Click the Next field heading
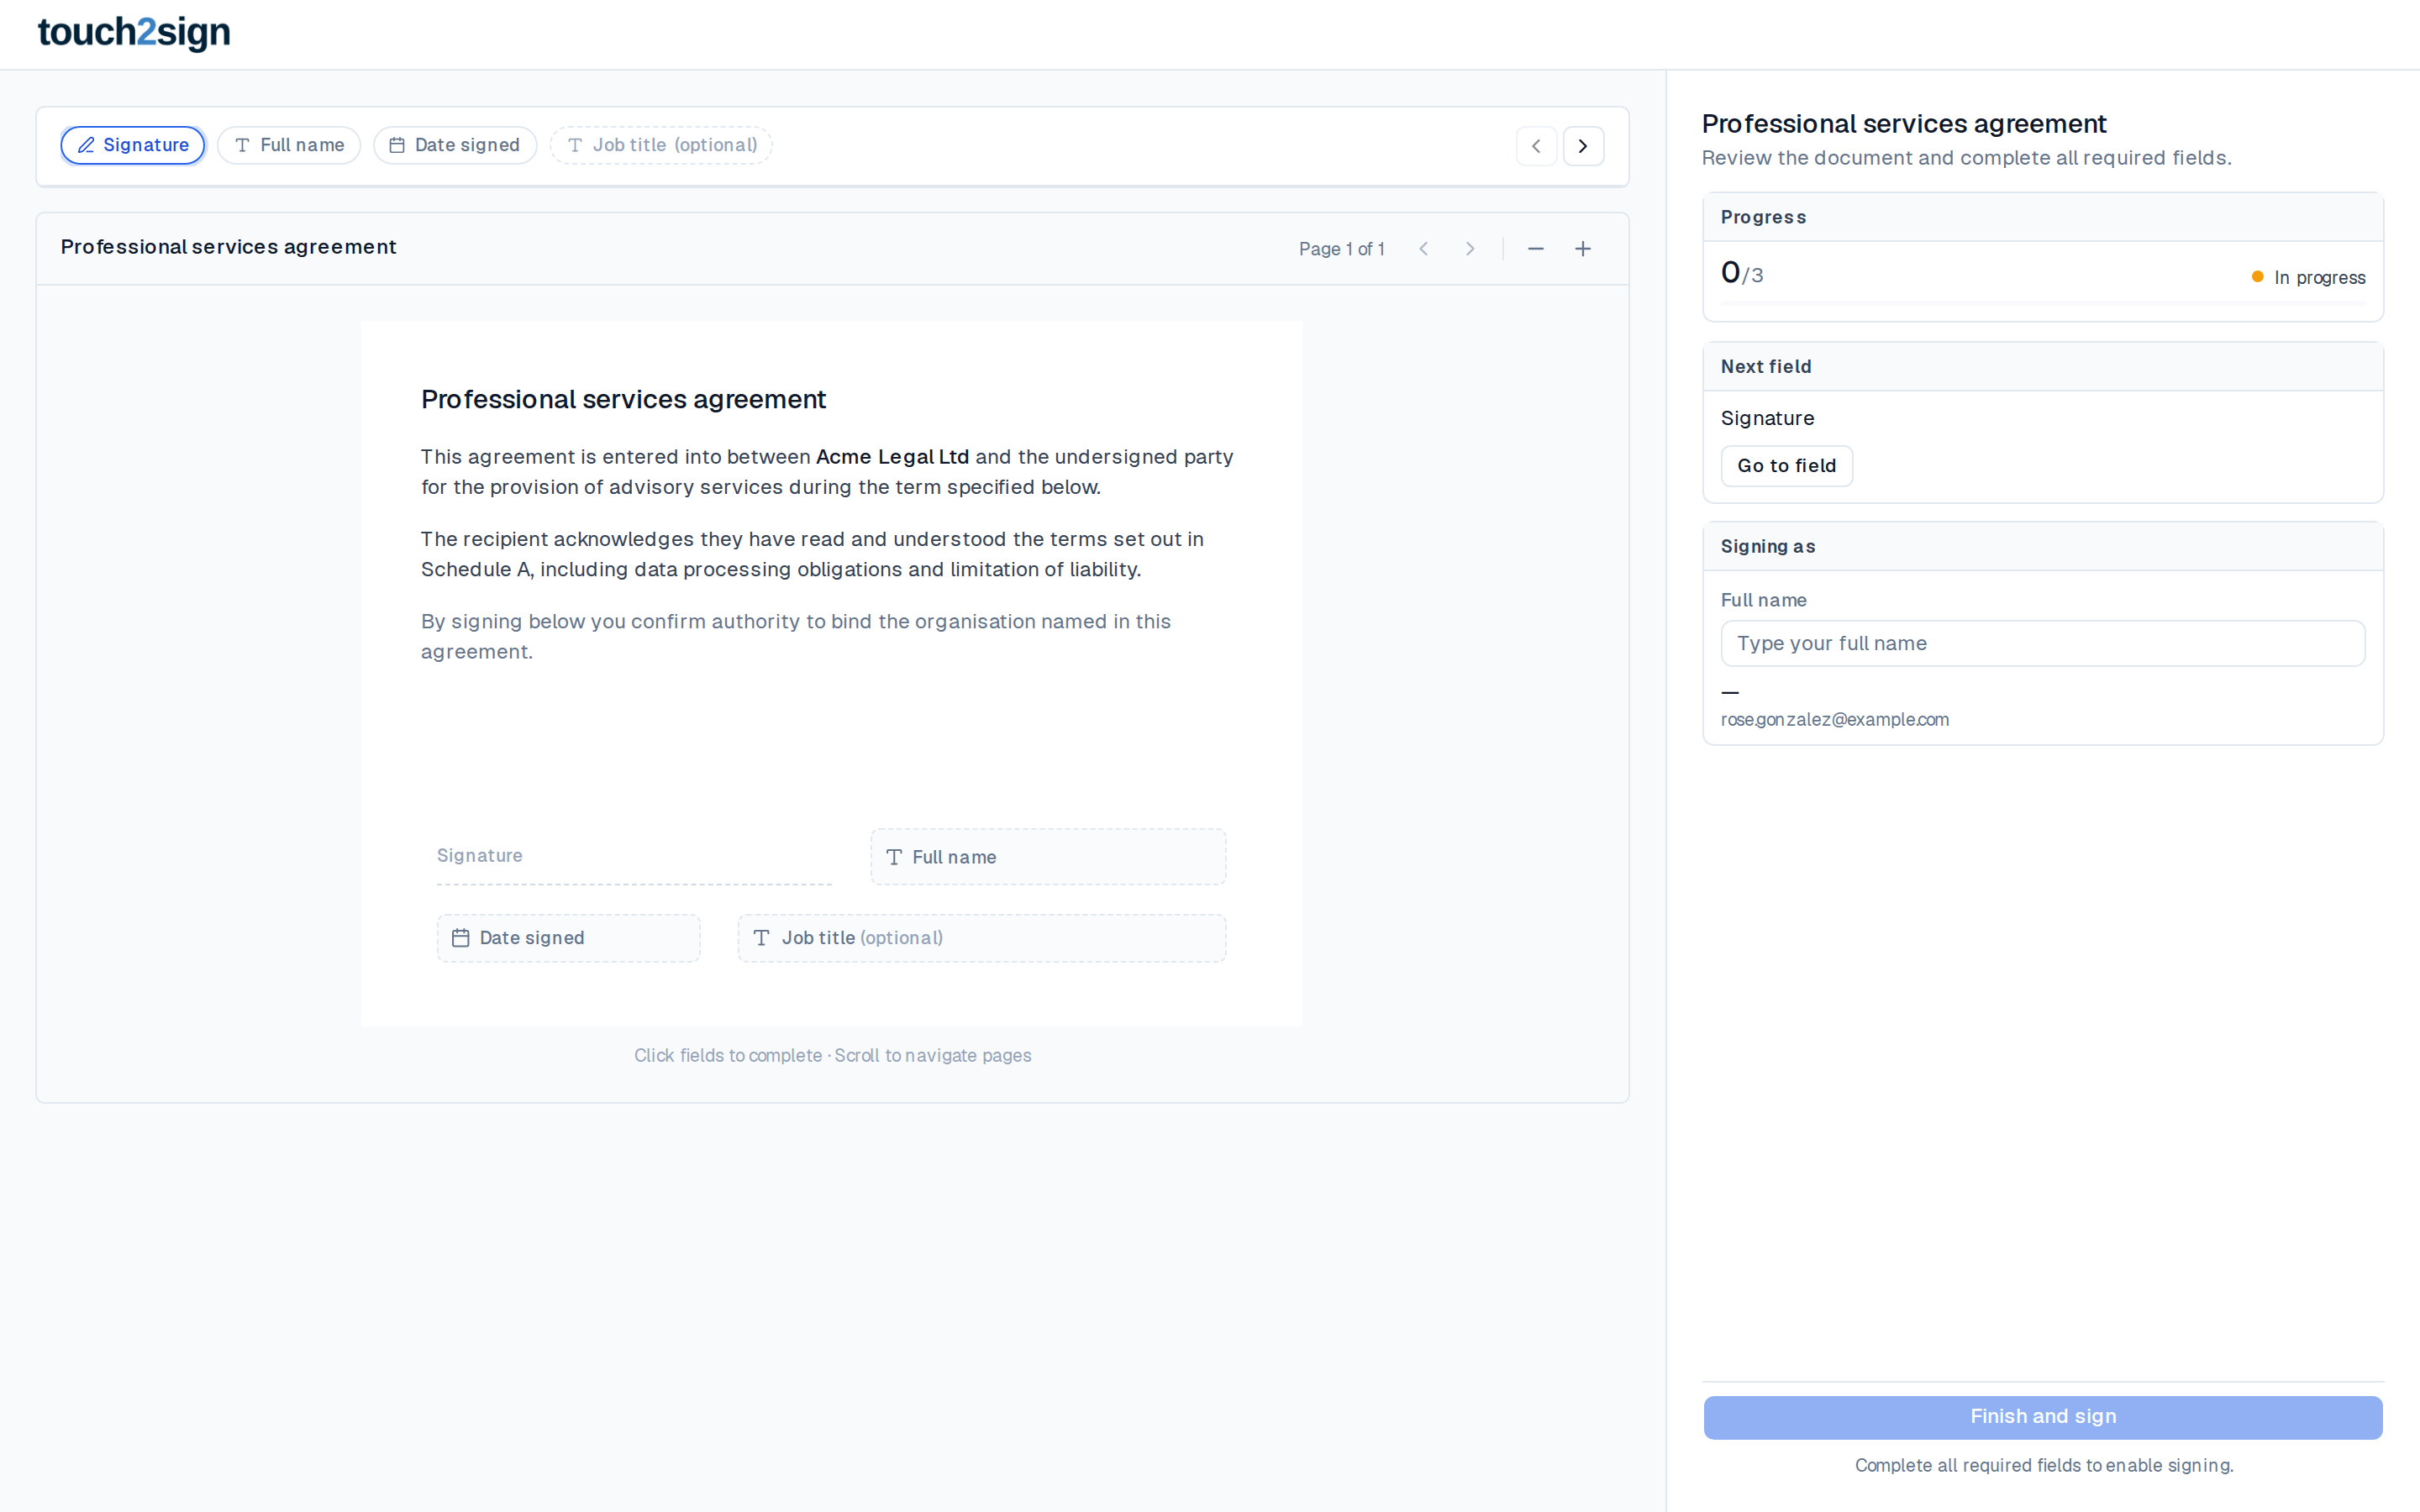The width and height of the screenshot is (2420, 1512). [x=1766, y=367]
